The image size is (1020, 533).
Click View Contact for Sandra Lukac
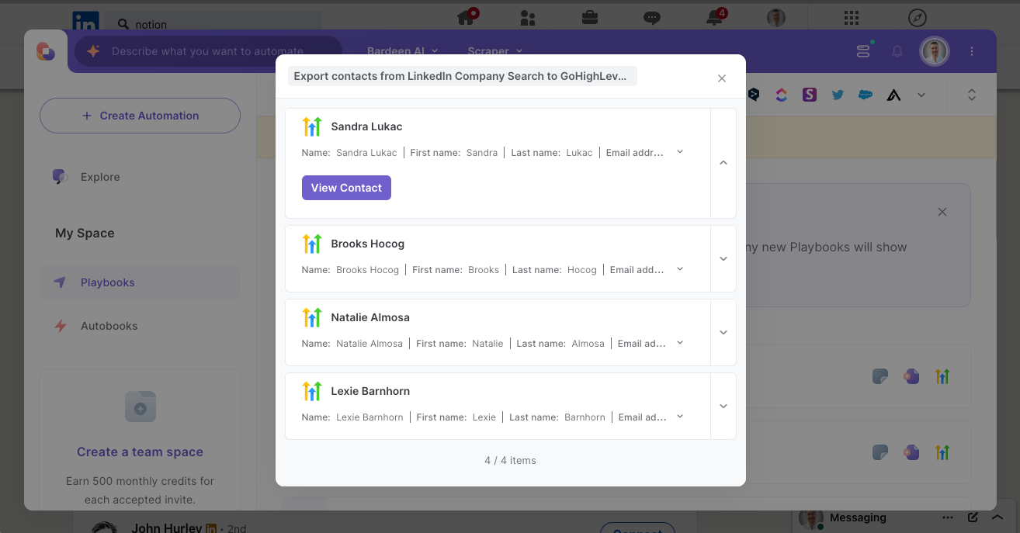tap(346, 188)
